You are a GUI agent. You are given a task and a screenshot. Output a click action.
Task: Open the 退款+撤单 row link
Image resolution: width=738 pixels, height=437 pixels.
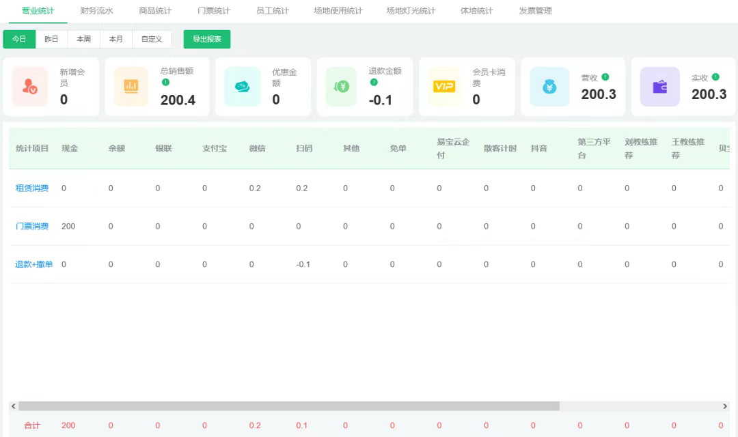[x=34, y=264]
